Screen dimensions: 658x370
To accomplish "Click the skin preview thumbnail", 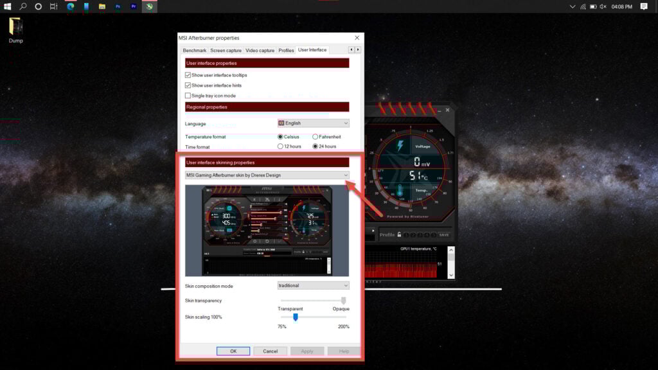I will point(267,231).
